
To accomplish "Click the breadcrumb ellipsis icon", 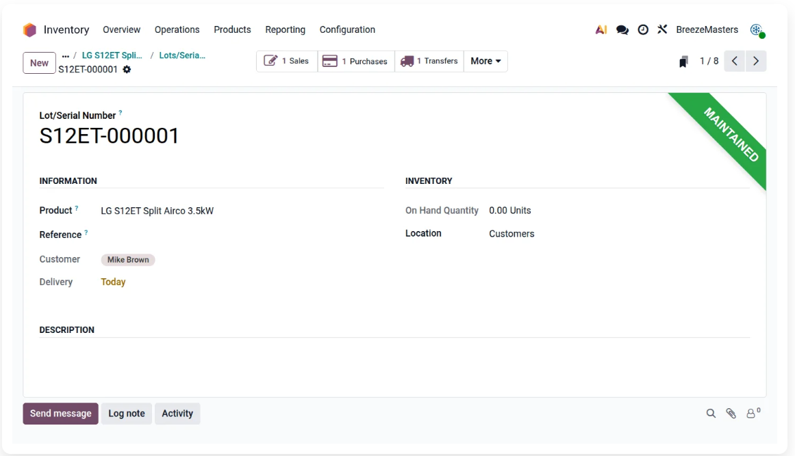I will (66, 56).
